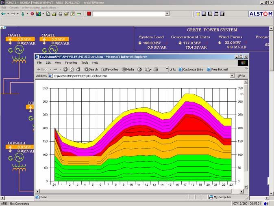This screenshot has width=274, height=206.
Task: Open the IE Back button history dropdown
Action: [x=50, y=69]
